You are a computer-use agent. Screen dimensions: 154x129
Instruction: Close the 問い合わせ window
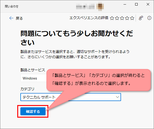(x=148, y=4)
